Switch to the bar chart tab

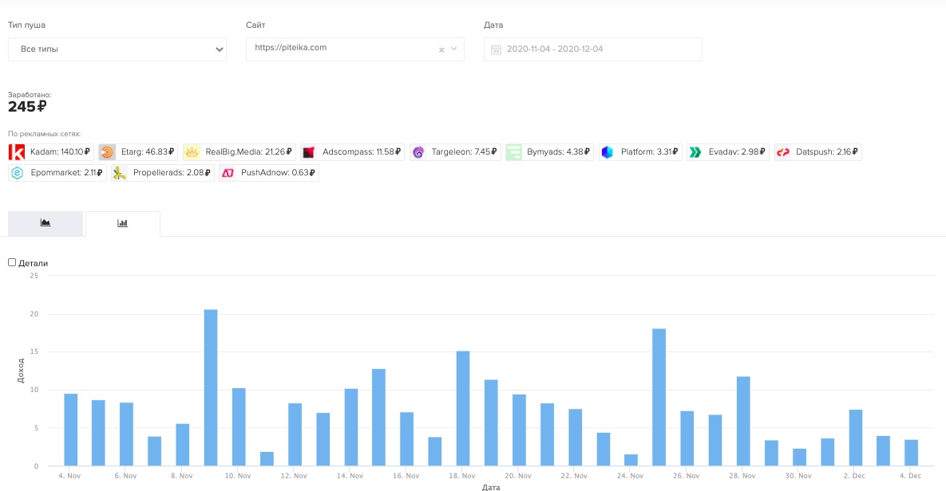(122, 223)
